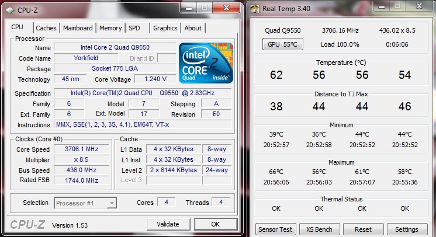Click the Multiplier x 8.5 value
Viewport: 436px width, 237px height.
click(81, 160)
